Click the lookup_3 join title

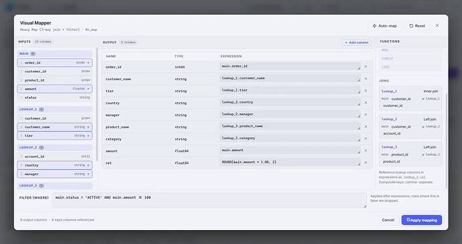[x=389, y=147]
